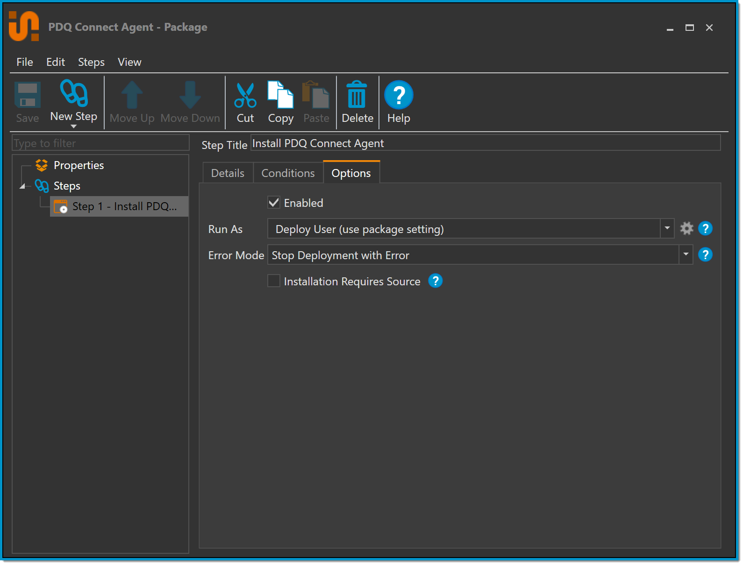743x565 pixels.
Task: Open the Run As dropdown
Action: tap(667, 228)
